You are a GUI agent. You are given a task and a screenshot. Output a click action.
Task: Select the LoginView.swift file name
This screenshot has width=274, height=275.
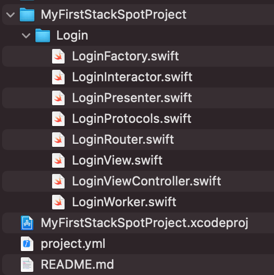pos(117,160)
